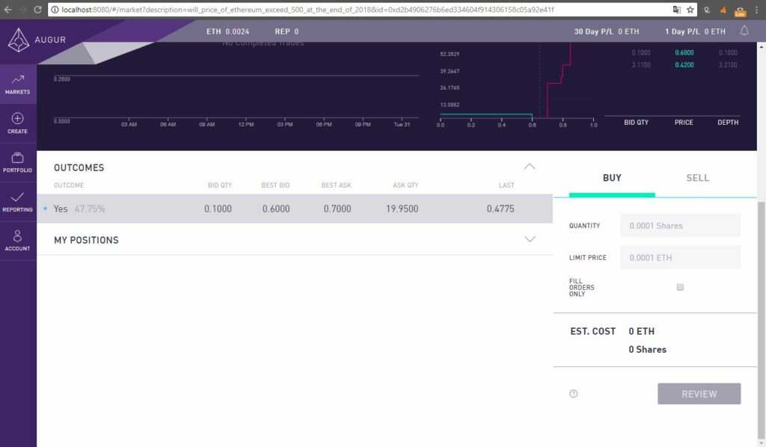Image resolution: width=766 pixels, height=447 pixels.
Task: Open the Markets section in sidebar
Action: (17, 84)
